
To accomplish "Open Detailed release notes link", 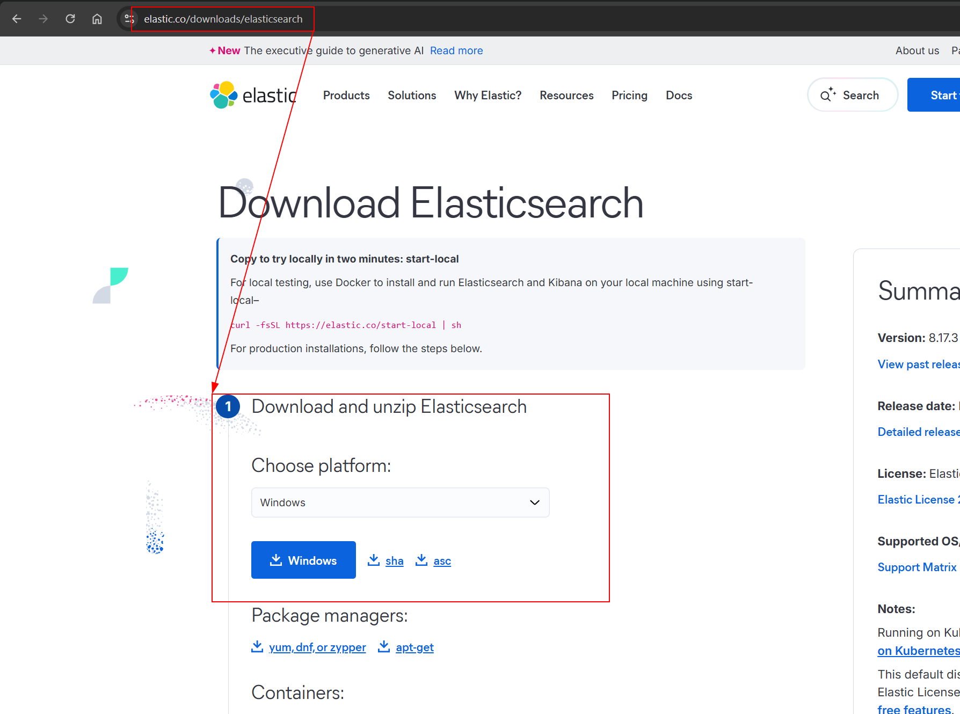I will coord(919,432).
